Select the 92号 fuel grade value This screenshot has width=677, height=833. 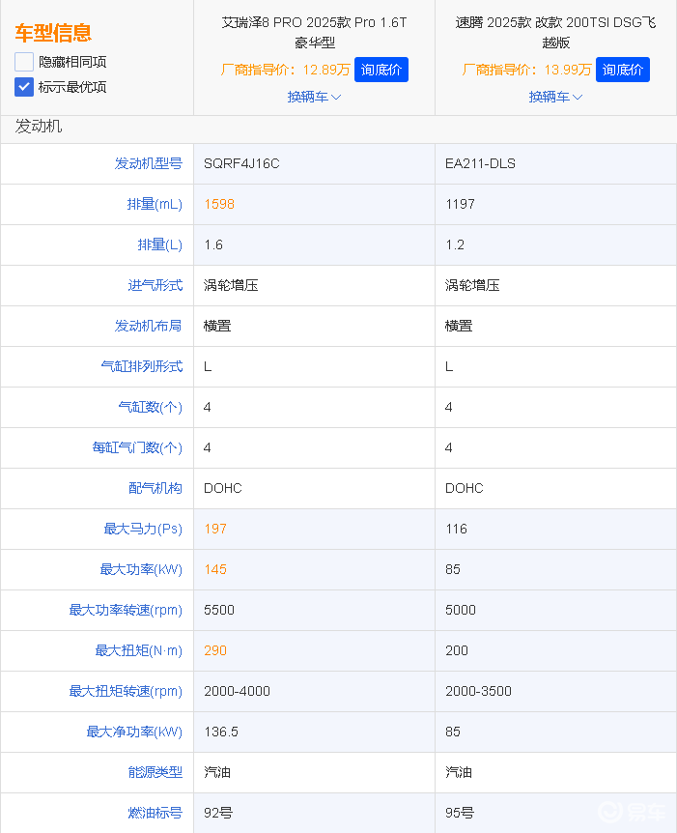click(x=218, y=813)
